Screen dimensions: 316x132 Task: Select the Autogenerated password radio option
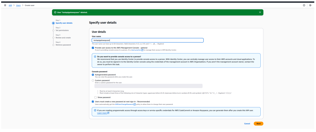coord(93,75)
